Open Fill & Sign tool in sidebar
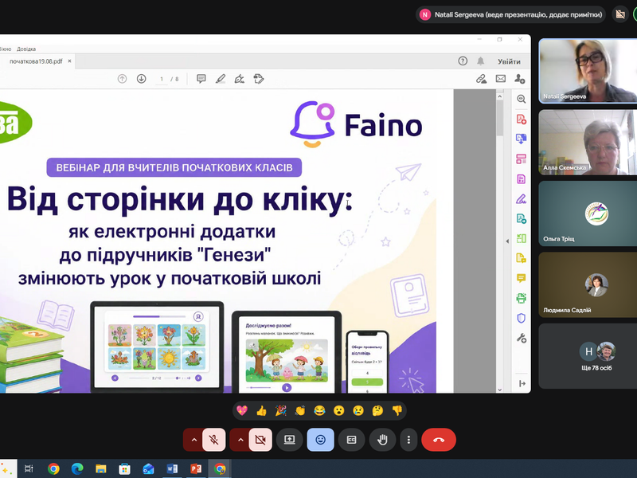This screenshot has height=478, width=637. 522,198
